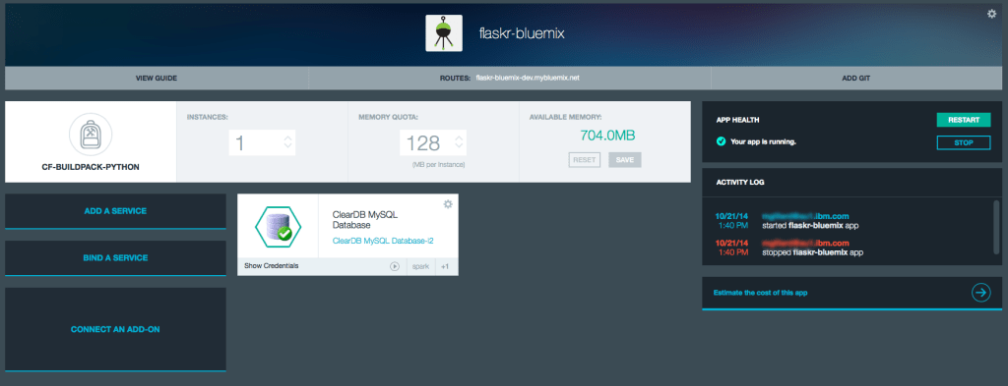Image resolution: width=1008 pixels, height=386 pixels.
Task: Click the instances number field
Action: (262, 142)
